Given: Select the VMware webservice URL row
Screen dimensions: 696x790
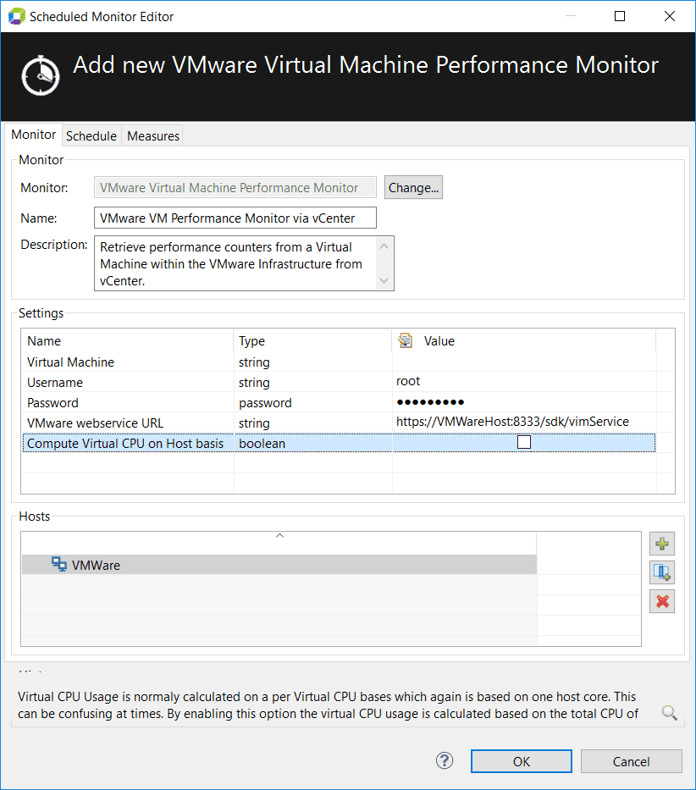Looking at the screenshot, I should point(339,423).
